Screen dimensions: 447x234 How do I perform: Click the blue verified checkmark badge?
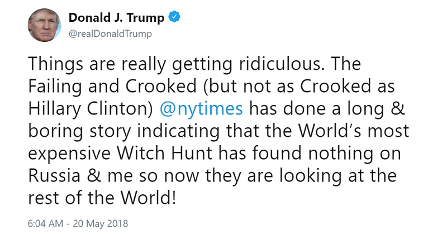(174, 17)
